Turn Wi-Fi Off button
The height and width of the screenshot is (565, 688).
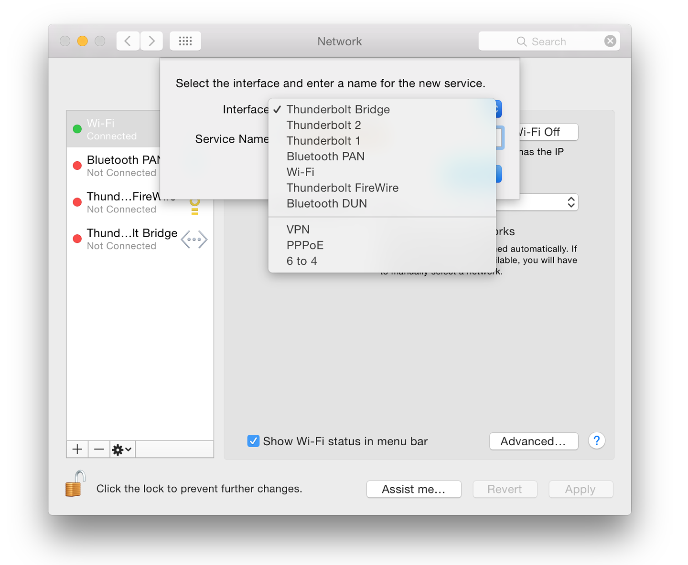click(x=548, y=132)
